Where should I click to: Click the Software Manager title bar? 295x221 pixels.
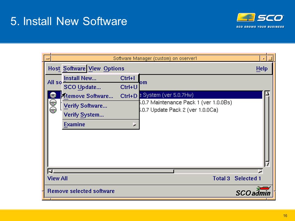(155, 58)
